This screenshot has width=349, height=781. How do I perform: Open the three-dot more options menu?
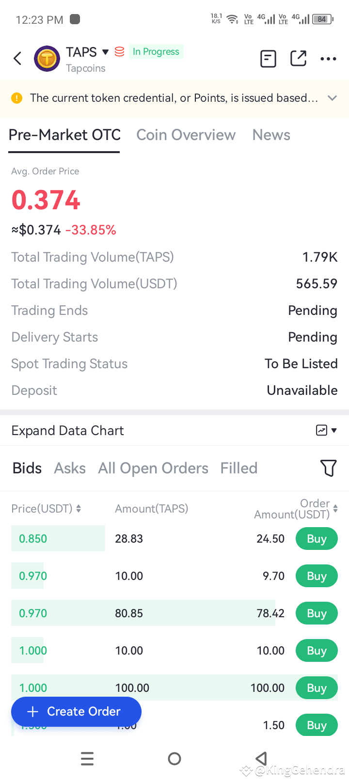tap(328, 59)
